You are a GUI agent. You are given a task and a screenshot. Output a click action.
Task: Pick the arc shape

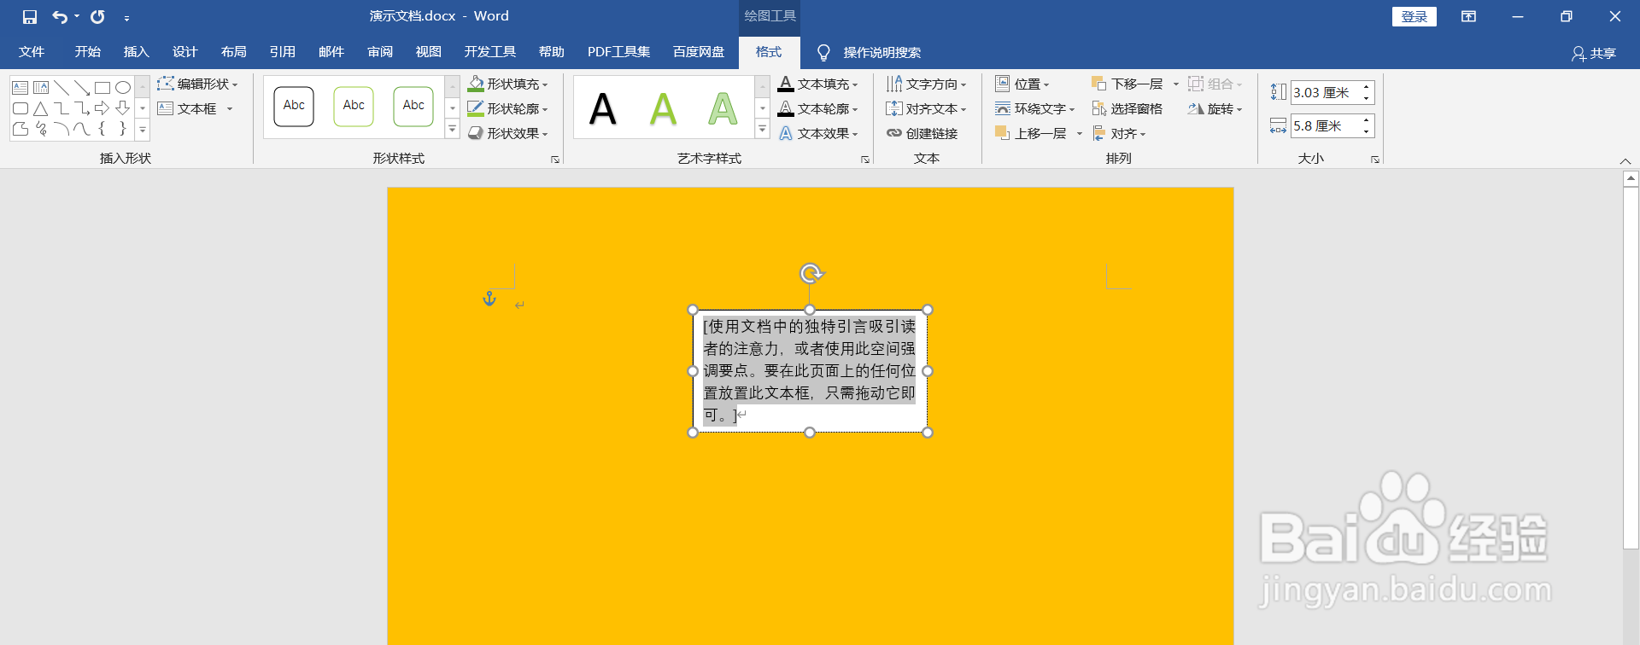tap(61, 129)
